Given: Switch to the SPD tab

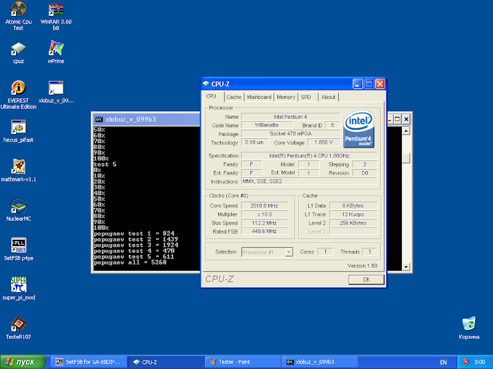Looking at the screenshot, I should click(306, 97).
